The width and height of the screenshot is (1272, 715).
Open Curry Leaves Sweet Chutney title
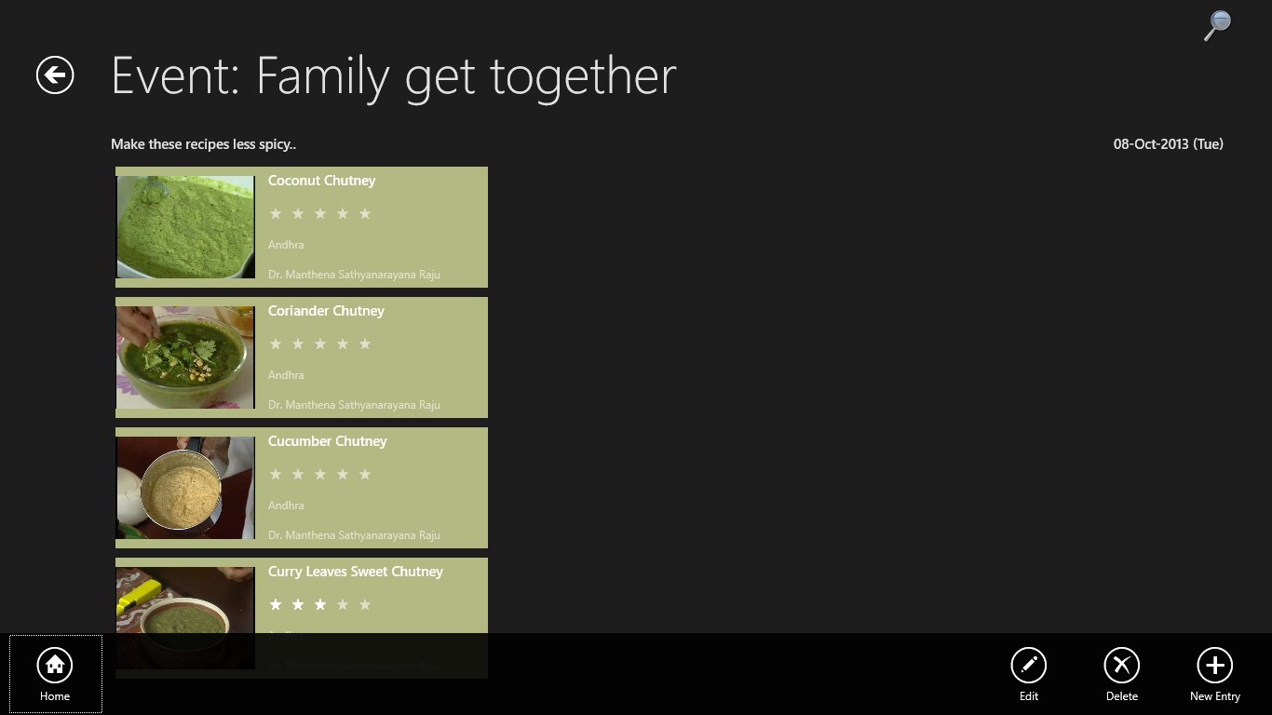(x=355, y=572)
